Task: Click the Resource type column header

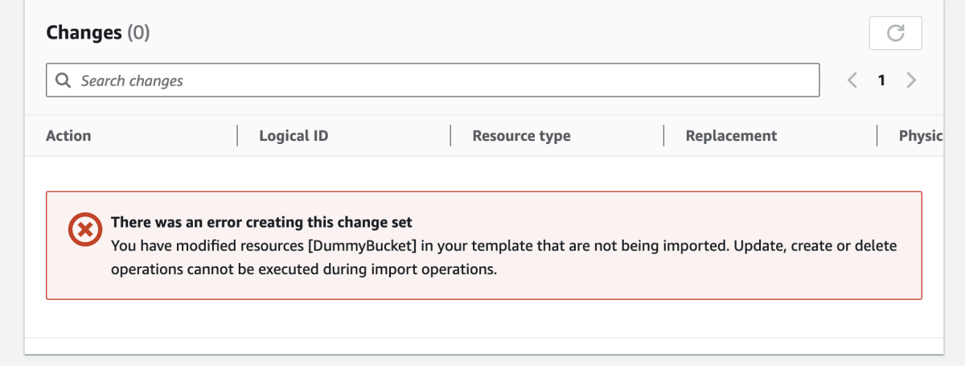Action: coord(521,136)
